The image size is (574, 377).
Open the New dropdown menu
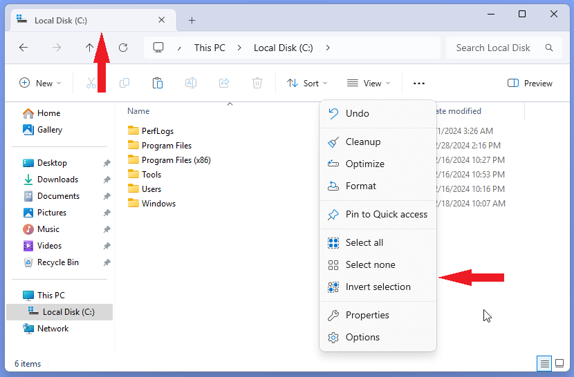40,84
